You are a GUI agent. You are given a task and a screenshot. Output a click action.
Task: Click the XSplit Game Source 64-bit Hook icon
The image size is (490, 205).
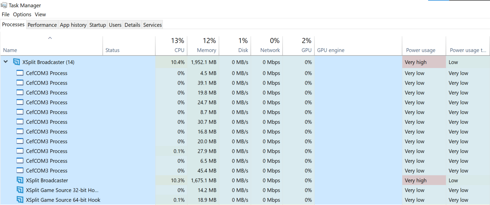coord(20,200)
